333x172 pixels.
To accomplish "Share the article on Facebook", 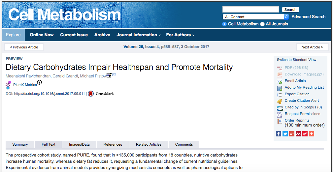I will pos(279,134).
